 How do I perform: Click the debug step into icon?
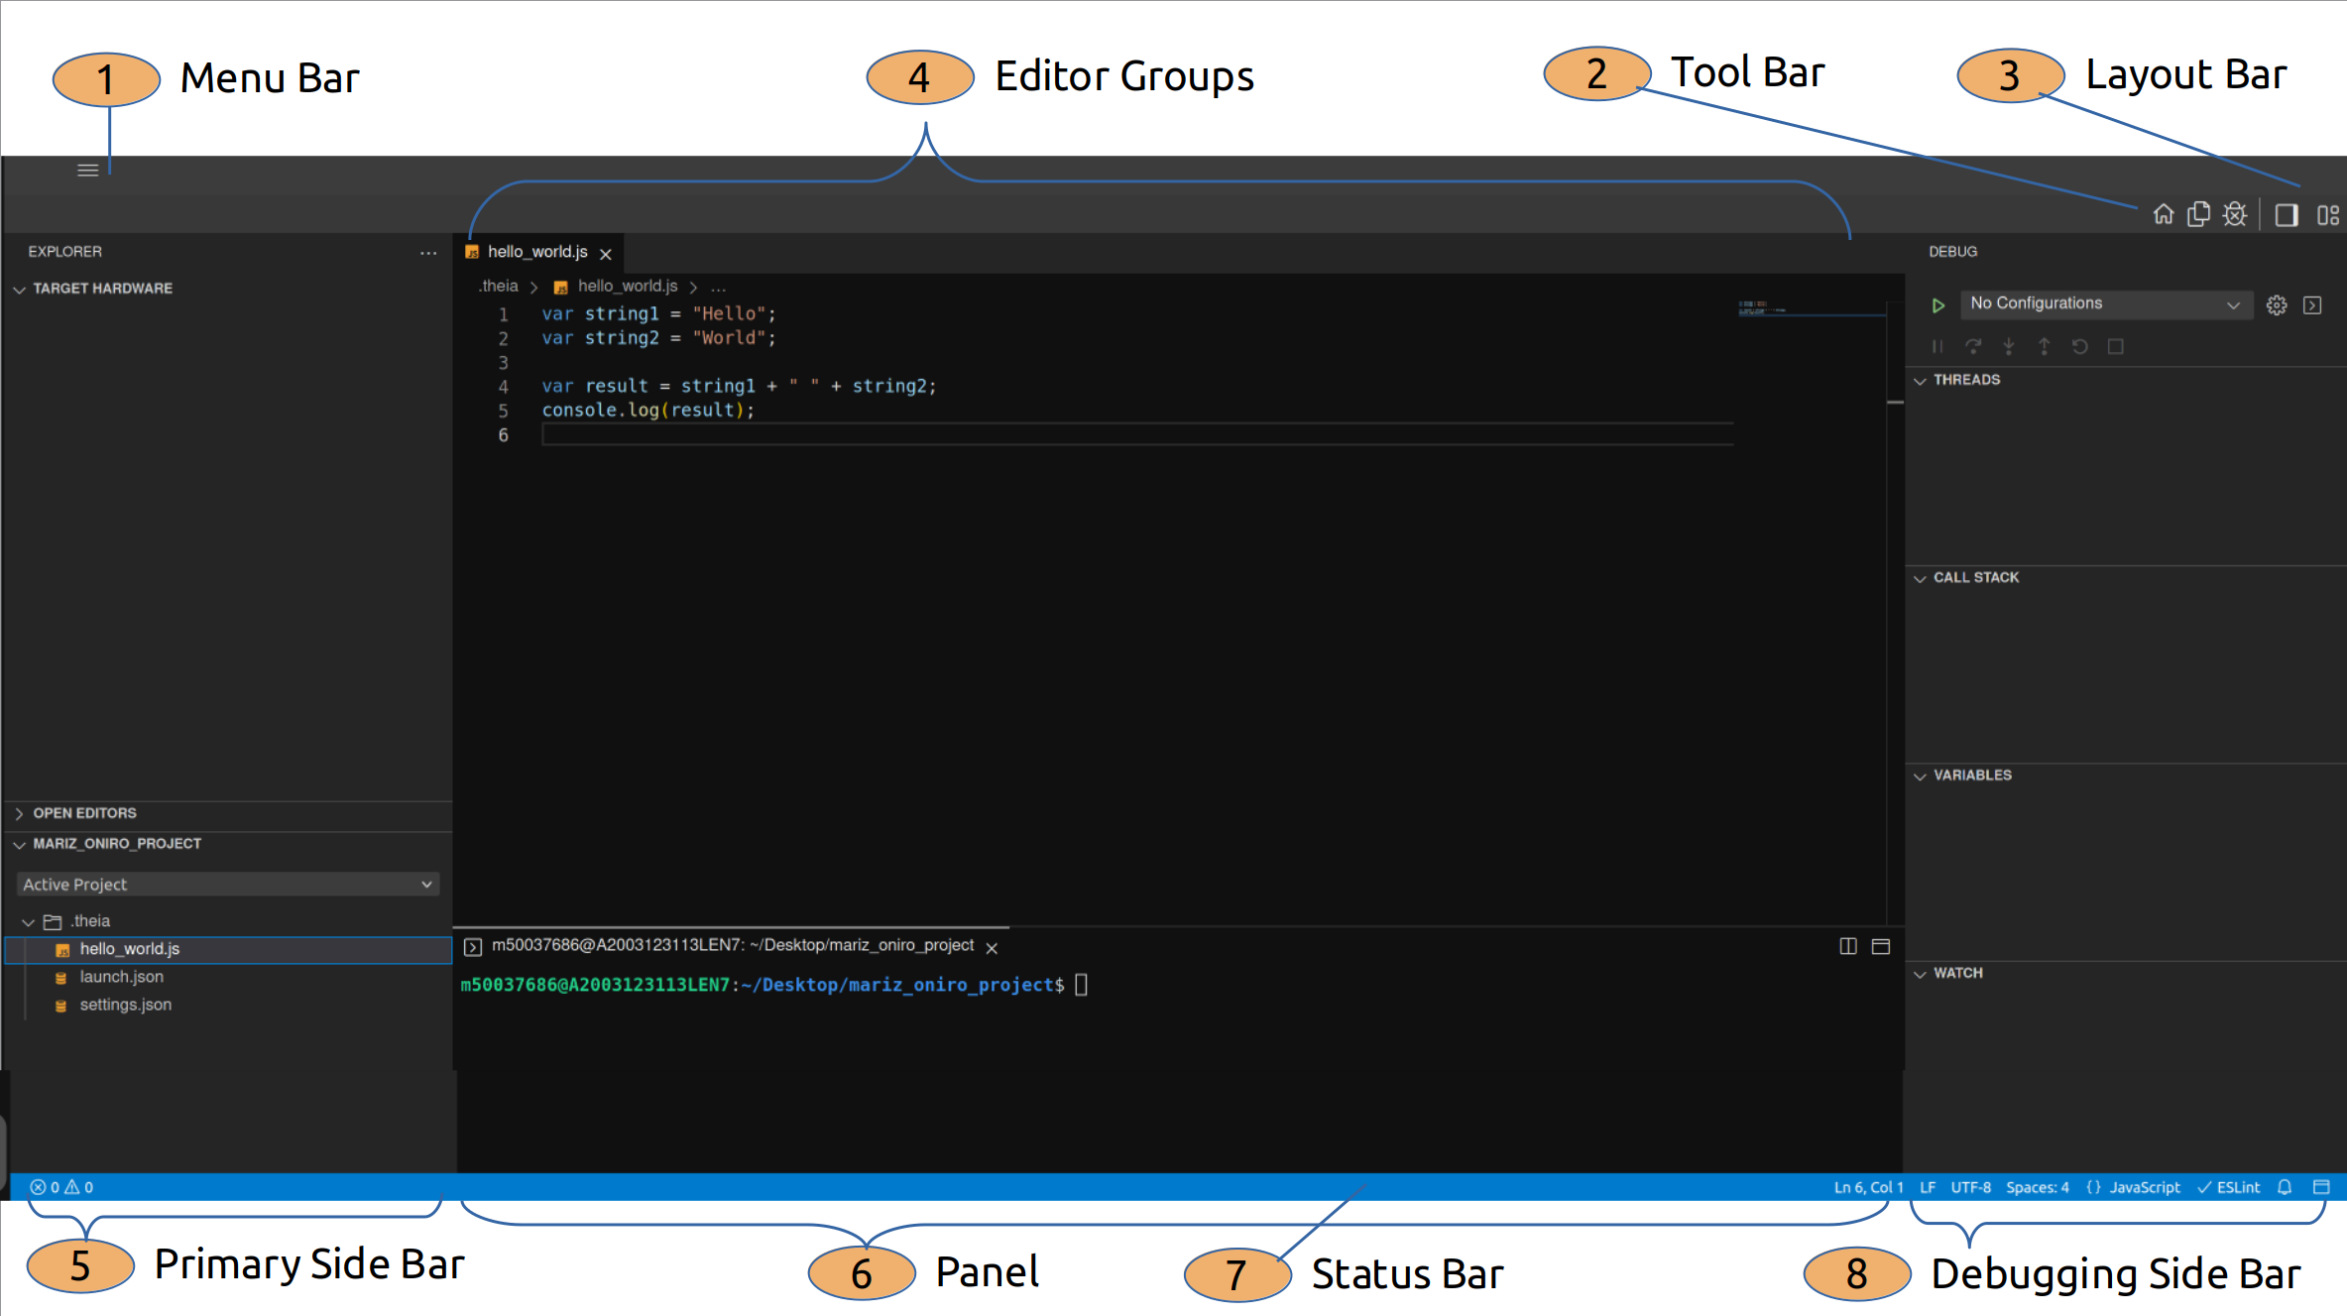(x=2009, y=346)
